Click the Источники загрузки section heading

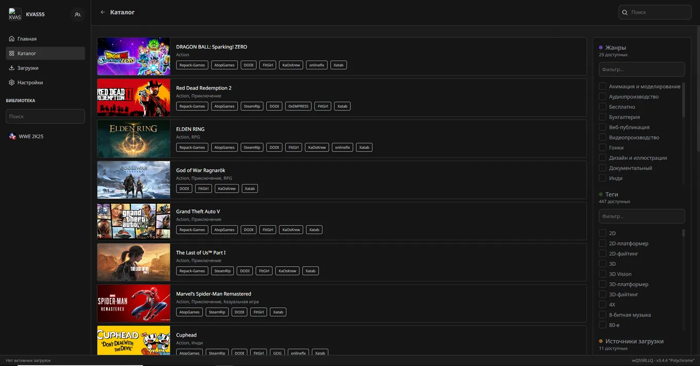[634, 341]
